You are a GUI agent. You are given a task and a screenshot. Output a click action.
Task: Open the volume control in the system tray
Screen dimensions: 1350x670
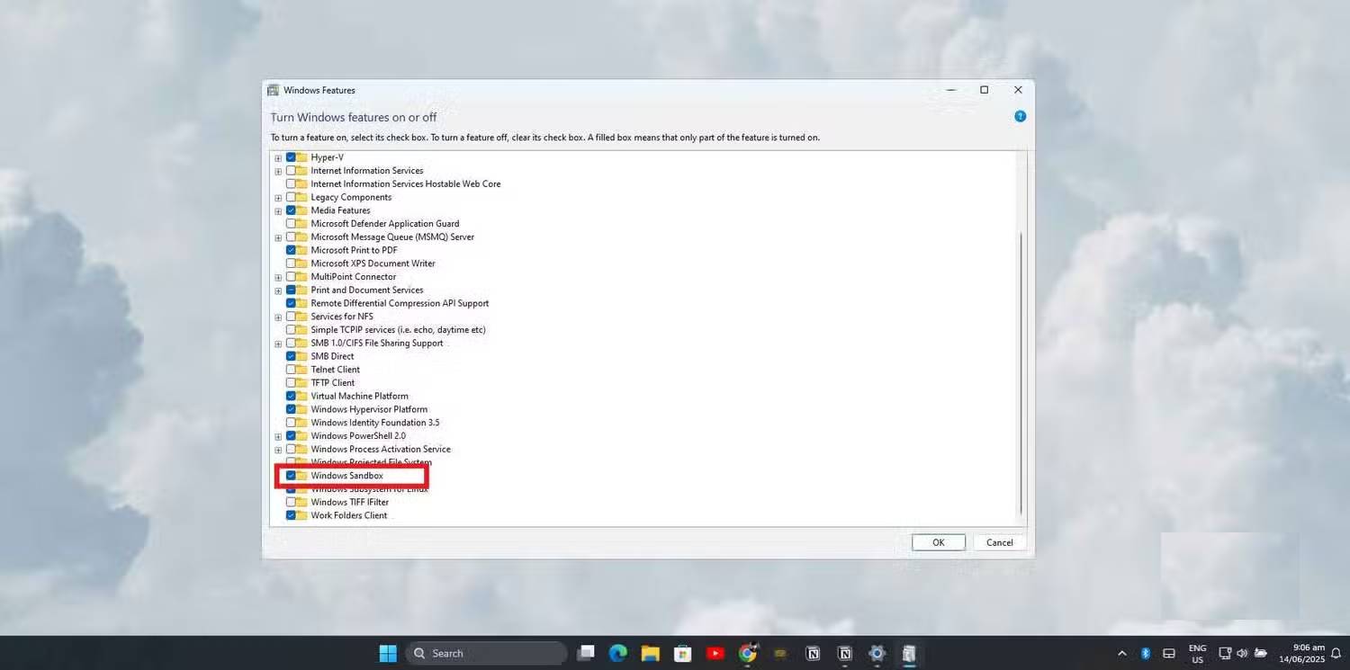point(1242,654)
